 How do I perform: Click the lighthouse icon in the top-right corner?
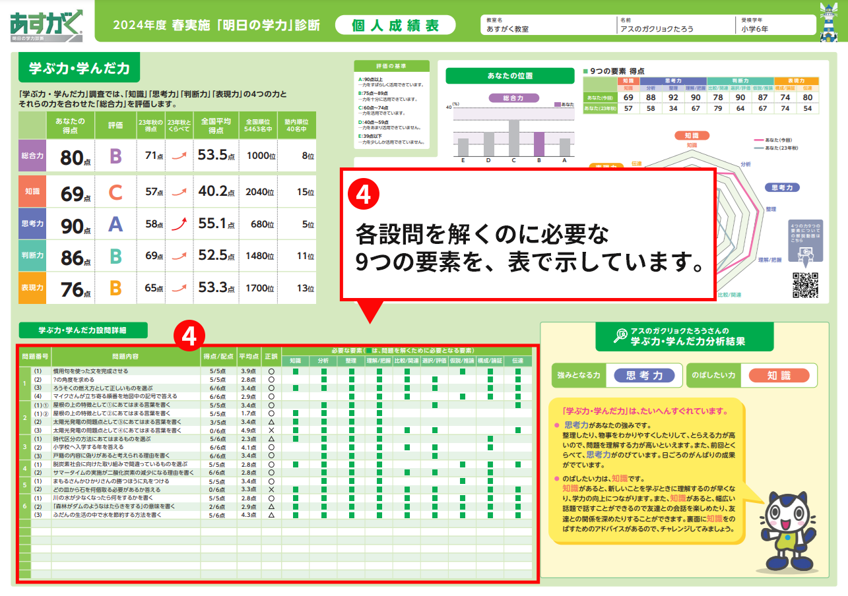coord(829,24)
